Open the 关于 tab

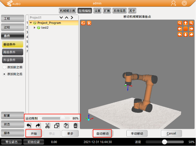tap(132, 11)
